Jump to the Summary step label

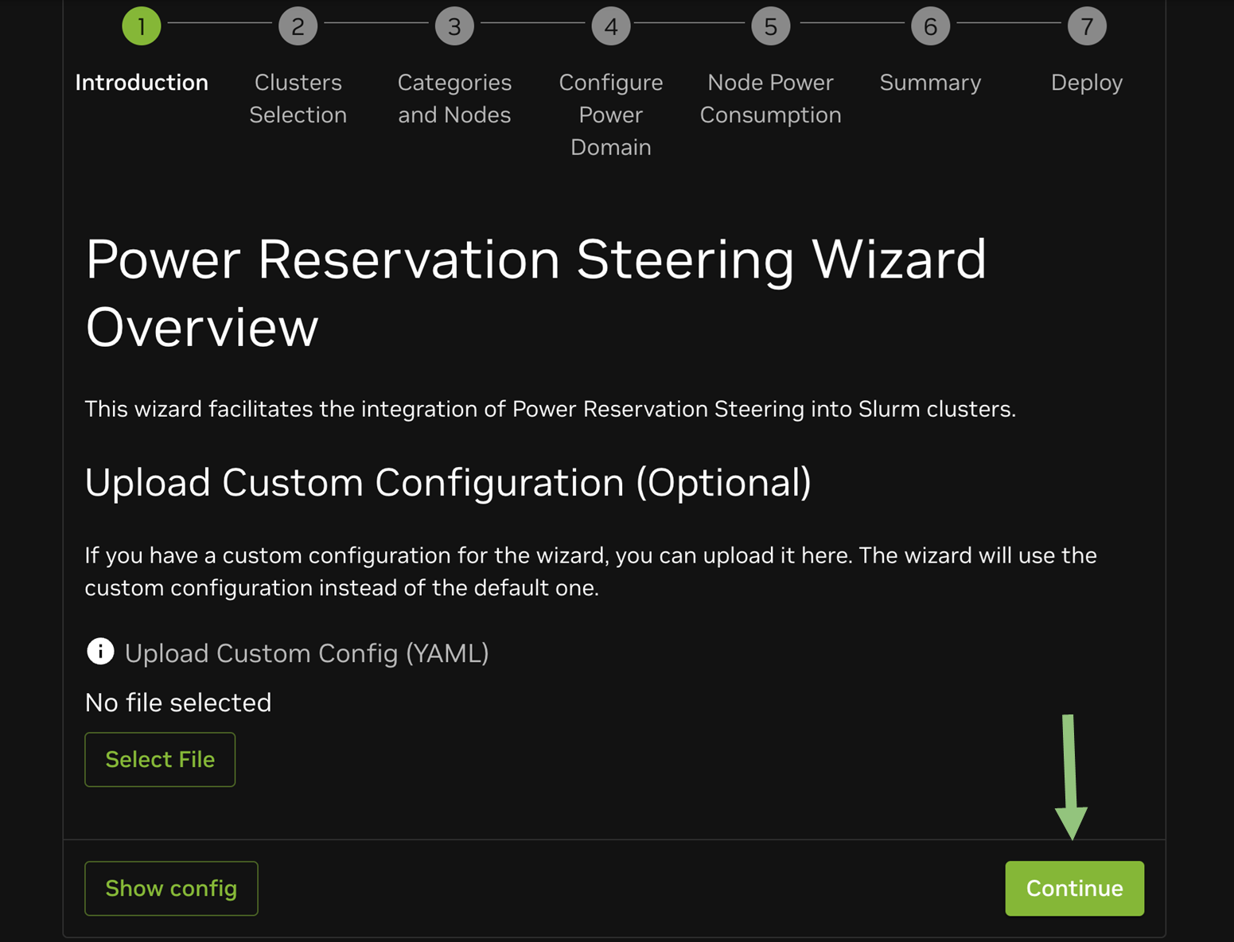point(930,83)
